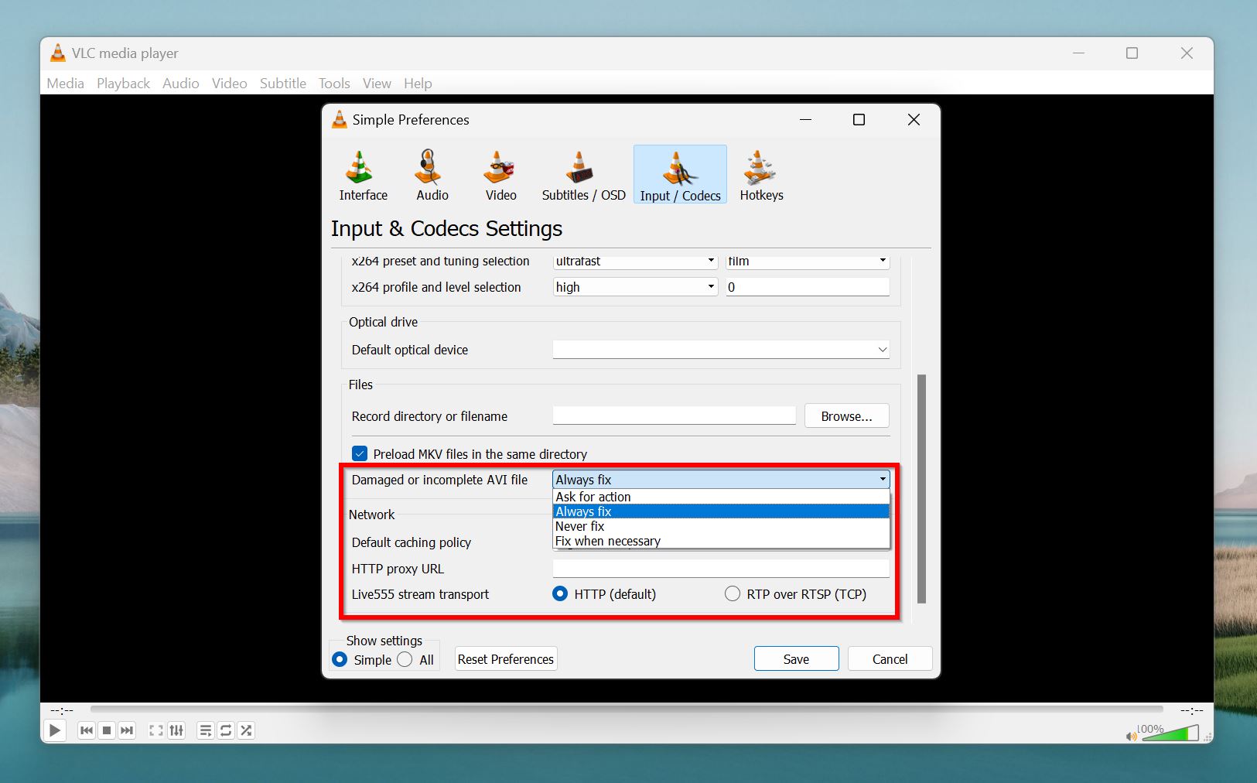Click the x264 level field showing 0
Screen dimensions: 1257x783
808,287
